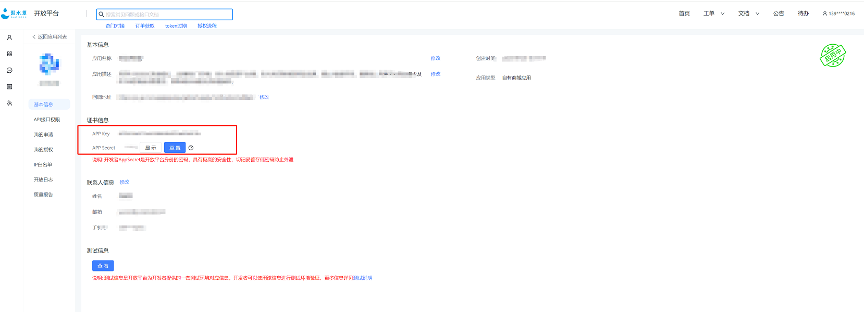This screenshot has width=864, height=312.
Task: Open the 测试说明 link
Action: click(x=363, y=278)
